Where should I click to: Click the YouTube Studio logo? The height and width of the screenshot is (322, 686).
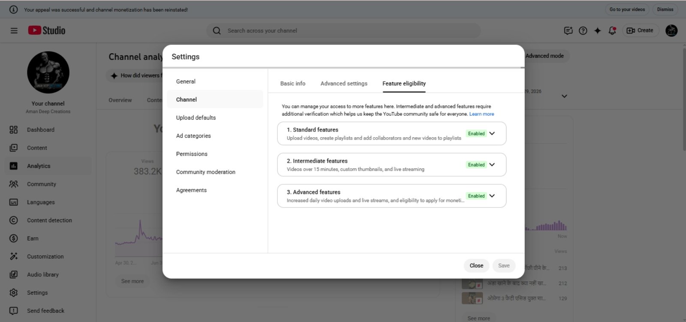(x=47, y=30)
